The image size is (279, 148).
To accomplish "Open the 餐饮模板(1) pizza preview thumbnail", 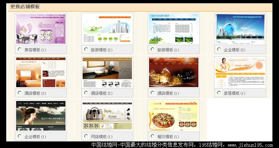I will (174, 116).
